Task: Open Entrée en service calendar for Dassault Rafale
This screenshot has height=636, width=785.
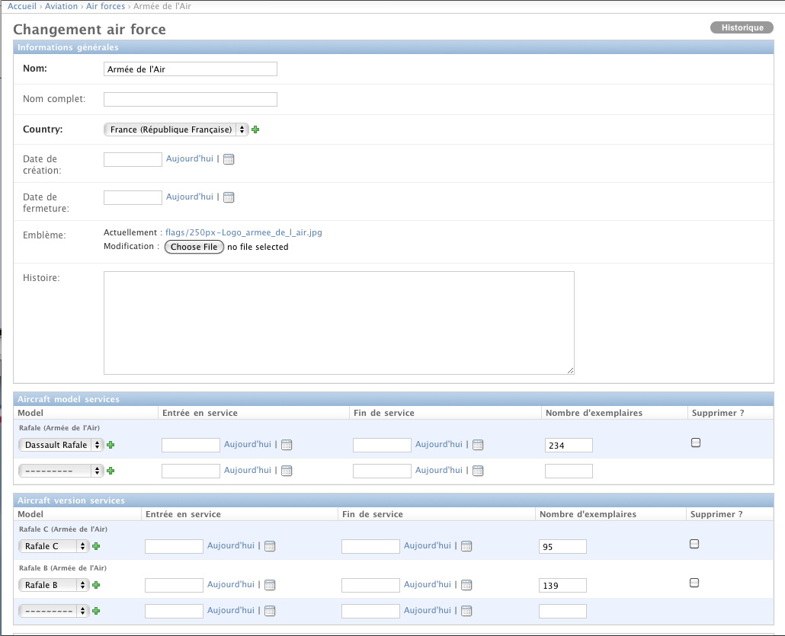Action: (x=287, y=445)
